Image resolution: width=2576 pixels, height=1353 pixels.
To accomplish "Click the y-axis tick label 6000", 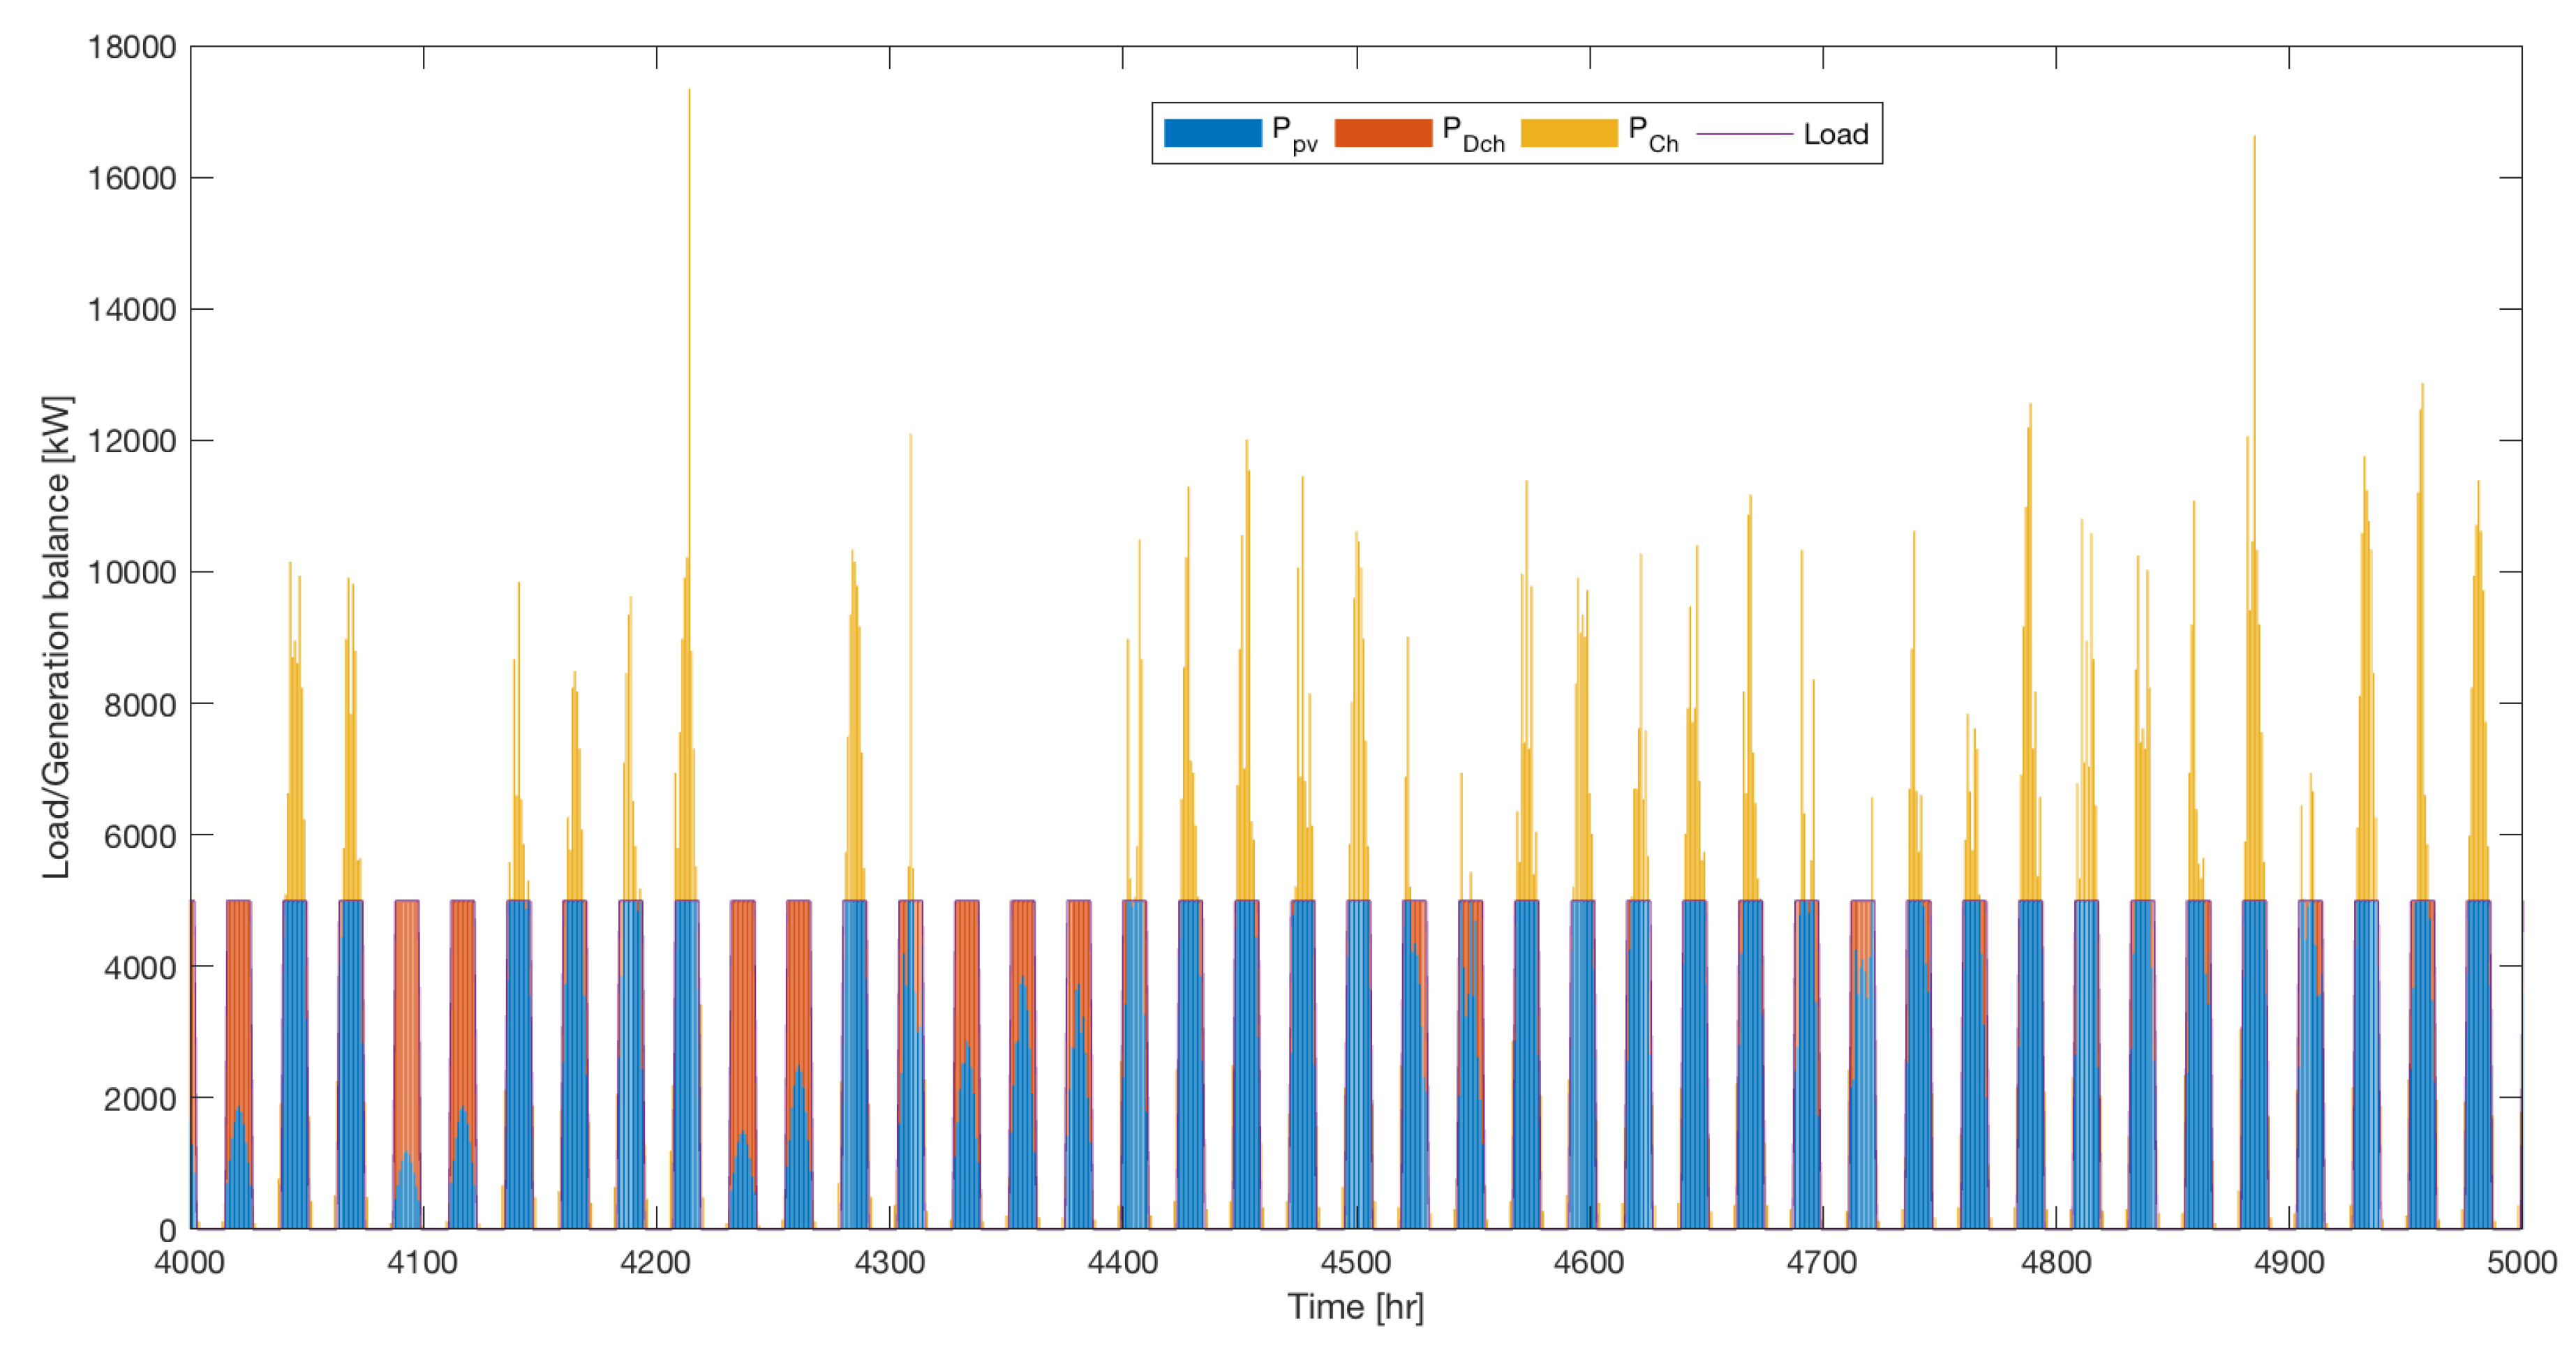I will [x=140, y=836].
